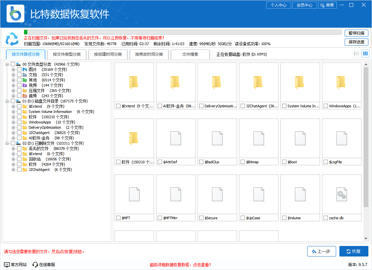Click the 暂停扫描 button

tap(356, 33)
